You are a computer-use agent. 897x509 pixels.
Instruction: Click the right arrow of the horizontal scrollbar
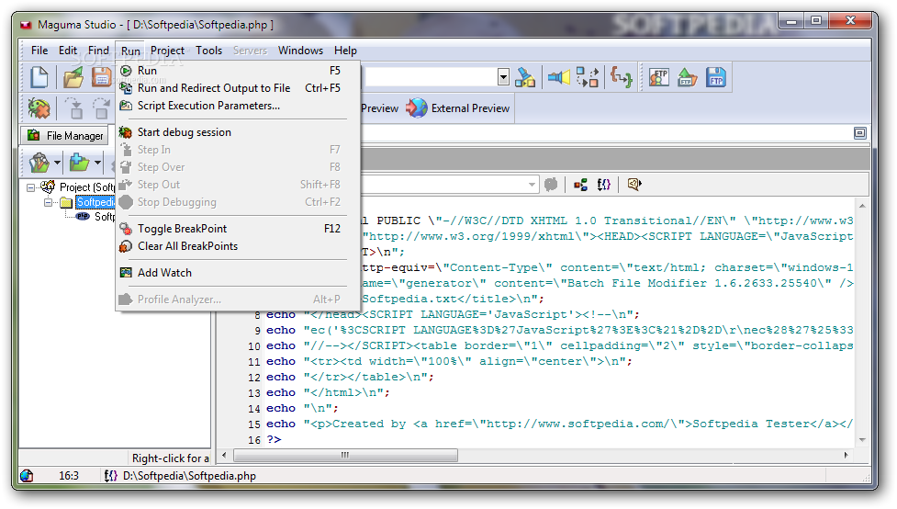[847, 455]
